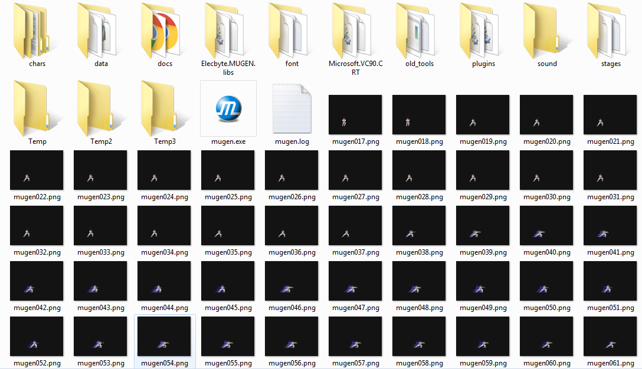Select thumbnail mugen036.png
This screenshot has height=369, width=642.
click(x=291, y=225)
